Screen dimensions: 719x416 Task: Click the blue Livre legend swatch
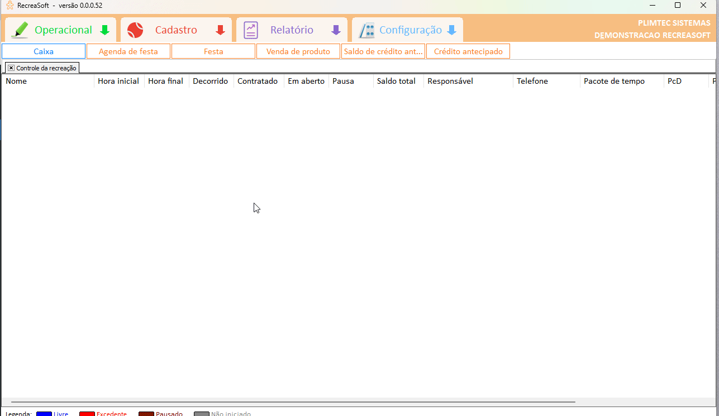click(44, 414)
